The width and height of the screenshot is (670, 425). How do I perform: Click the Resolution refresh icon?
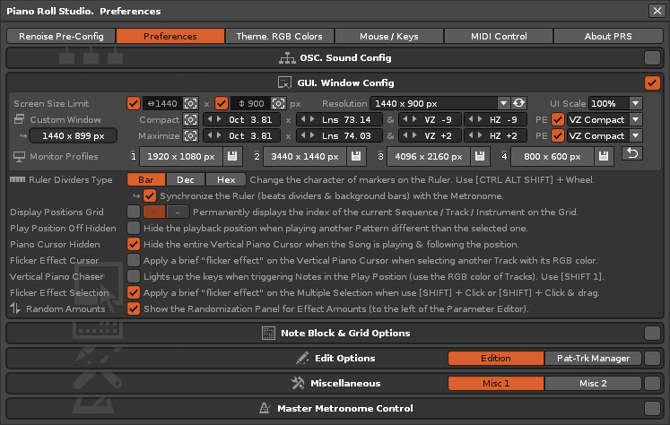[x=518, y=103]
